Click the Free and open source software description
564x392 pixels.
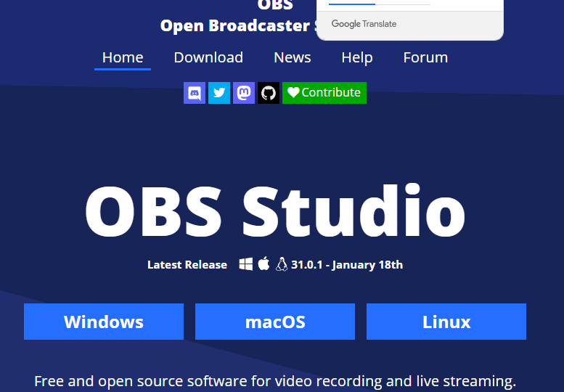[x=275, y=381]
